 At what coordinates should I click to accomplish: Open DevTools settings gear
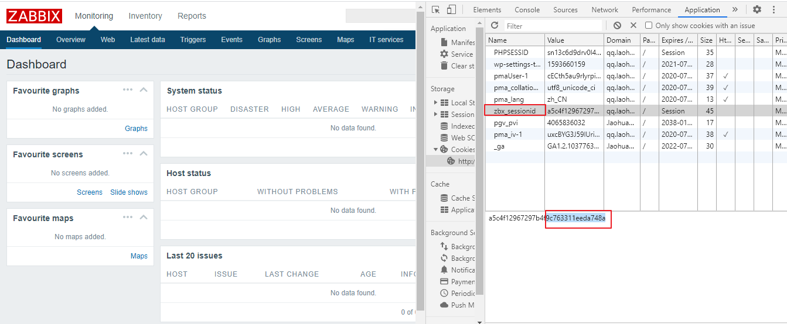pos(757,9)
